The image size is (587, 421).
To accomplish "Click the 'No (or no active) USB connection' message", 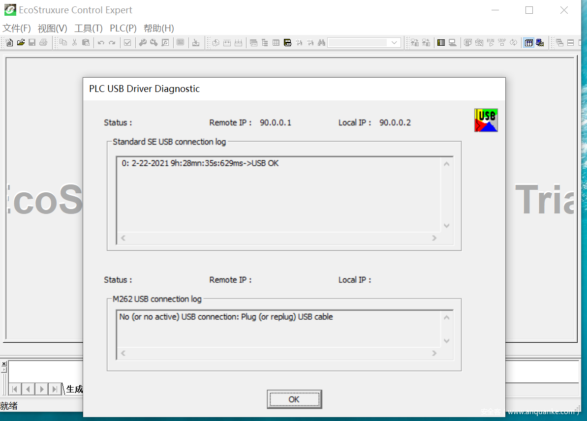I will coord(226,317).
